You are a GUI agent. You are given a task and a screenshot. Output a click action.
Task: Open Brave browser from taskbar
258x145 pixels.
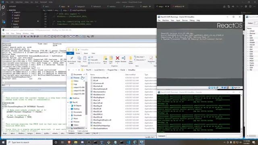(x=69, y=142)
